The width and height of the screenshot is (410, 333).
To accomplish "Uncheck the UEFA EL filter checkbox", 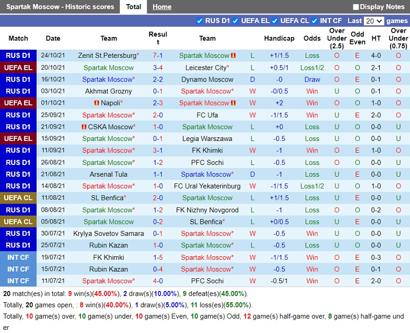I will (235, 21).
